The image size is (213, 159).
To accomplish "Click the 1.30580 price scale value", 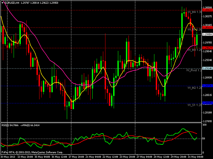I will click(x=208, y=7).
